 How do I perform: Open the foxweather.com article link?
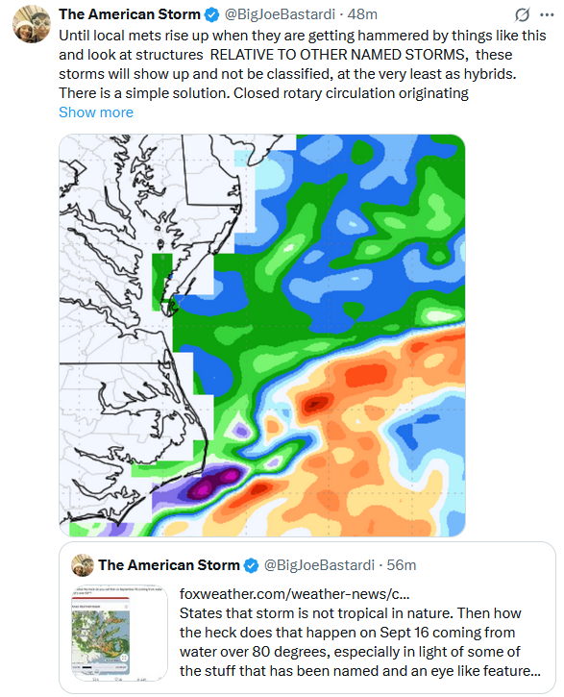[294, 594]
